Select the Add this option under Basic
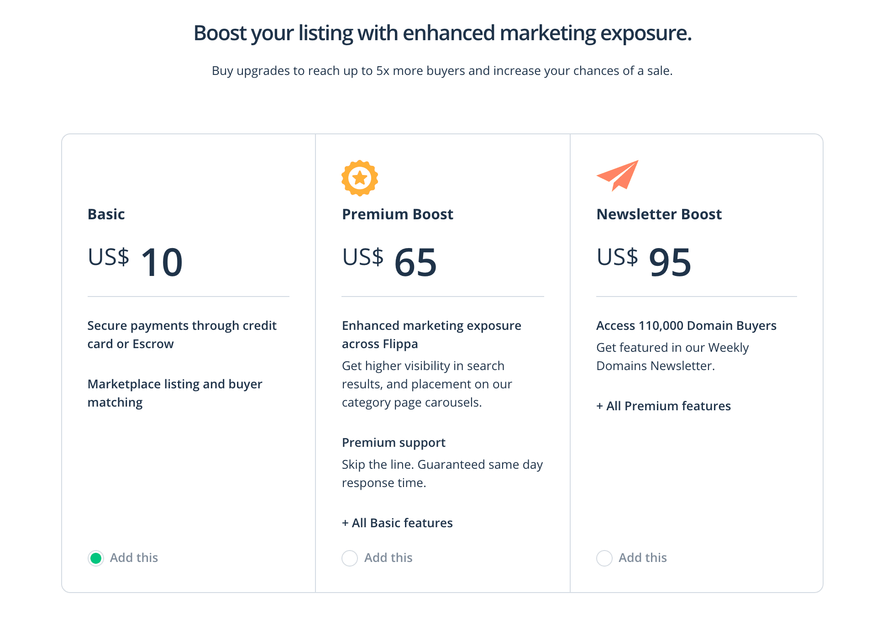The height and width of the screenshot is (625, 882). coord(96,558)
